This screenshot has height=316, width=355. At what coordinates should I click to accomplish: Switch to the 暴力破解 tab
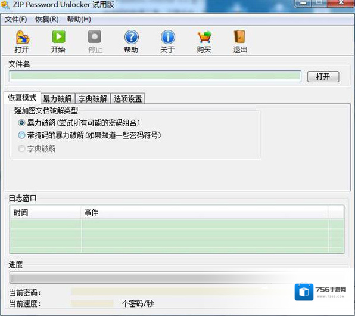tap(58, 98)
